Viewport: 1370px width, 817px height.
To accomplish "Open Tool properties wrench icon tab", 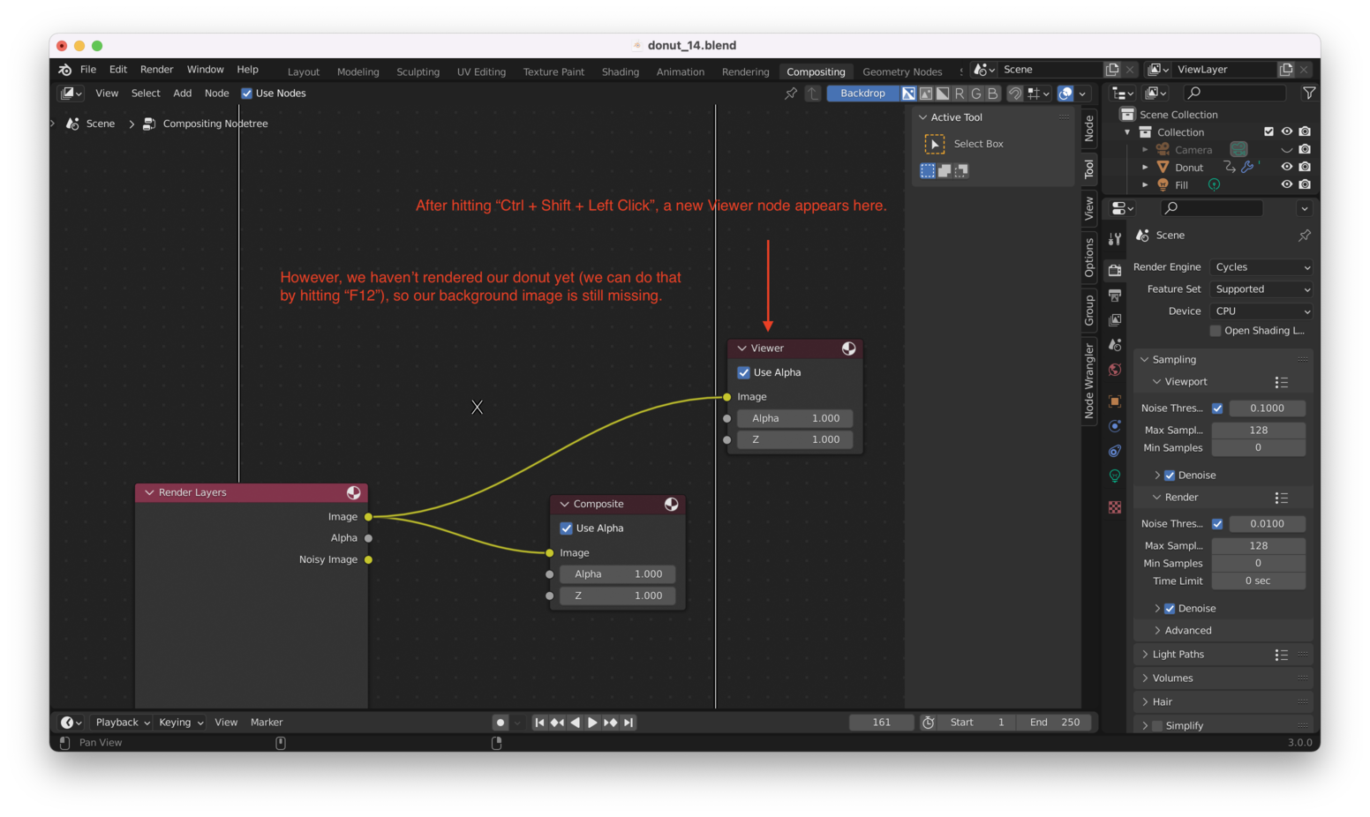I will pyautogui.click(x=1115, y=239).
